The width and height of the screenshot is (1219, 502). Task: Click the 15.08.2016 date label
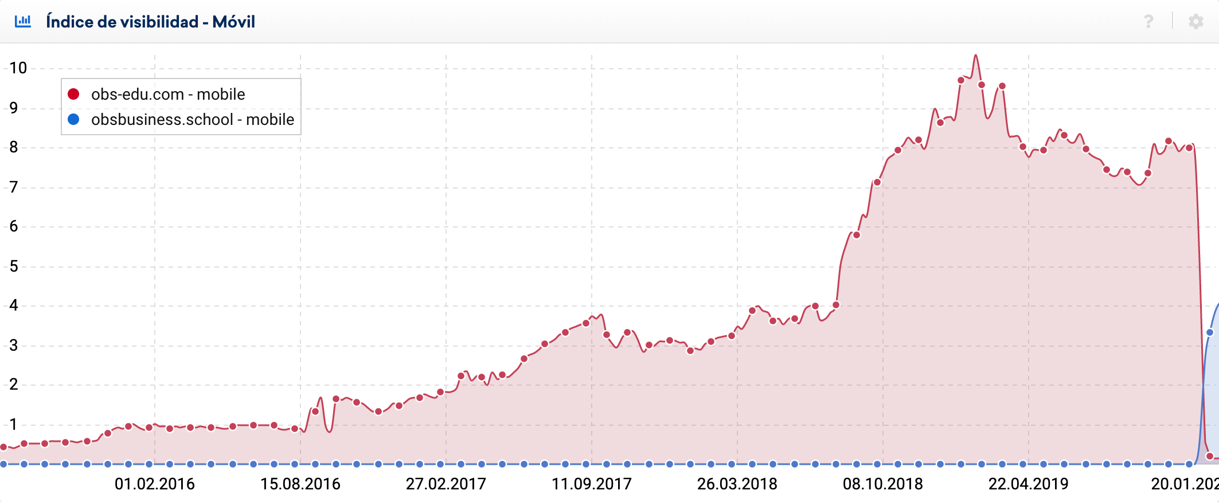[300, 484]
